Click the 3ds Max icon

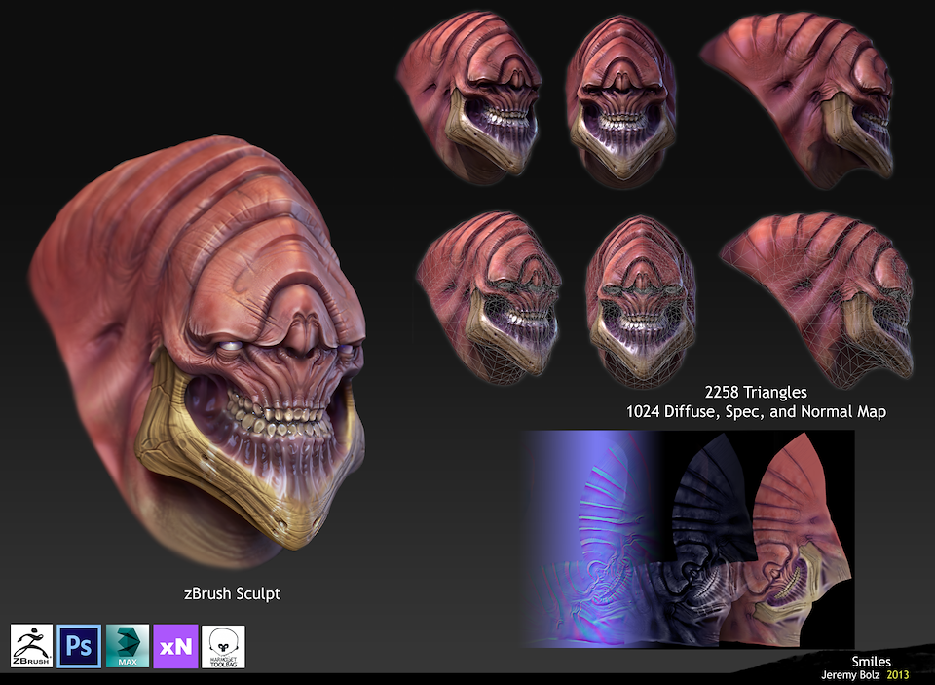128,646
